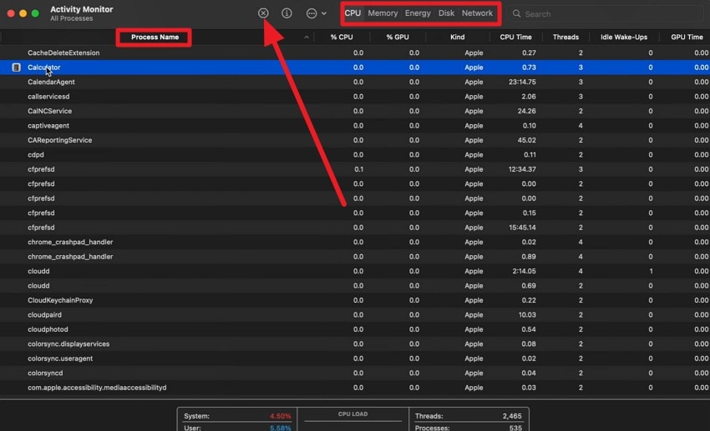This screenshot has height=431, width=710.
Task: Select the colorsync.displayservices process
Action: click(x=355, y=343)
